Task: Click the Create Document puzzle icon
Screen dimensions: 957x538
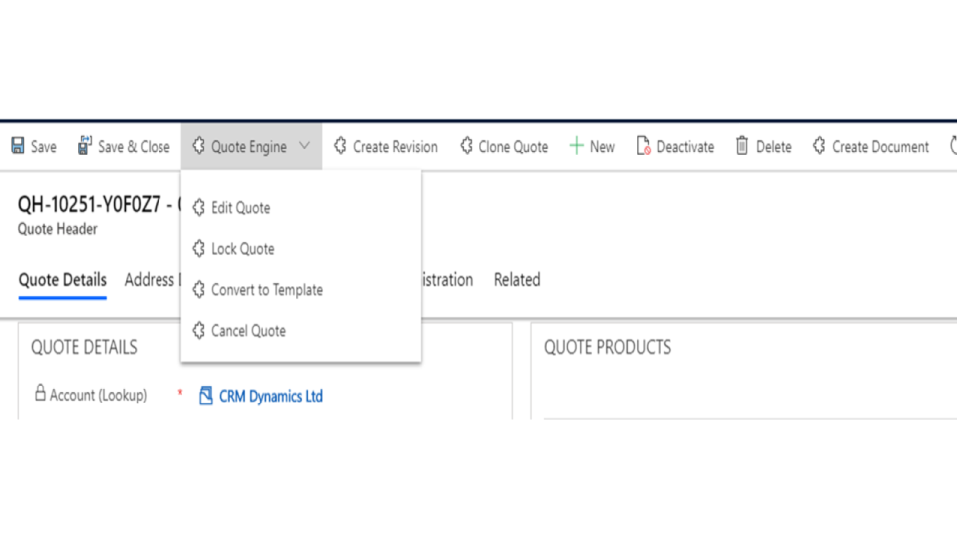Action: [819, 146]
